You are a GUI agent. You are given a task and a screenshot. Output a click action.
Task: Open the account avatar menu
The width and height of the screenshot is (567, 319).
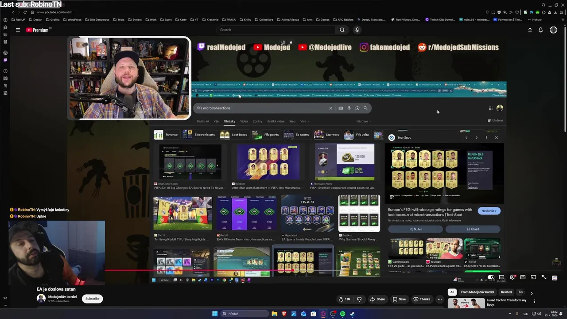tap(553, 30)
